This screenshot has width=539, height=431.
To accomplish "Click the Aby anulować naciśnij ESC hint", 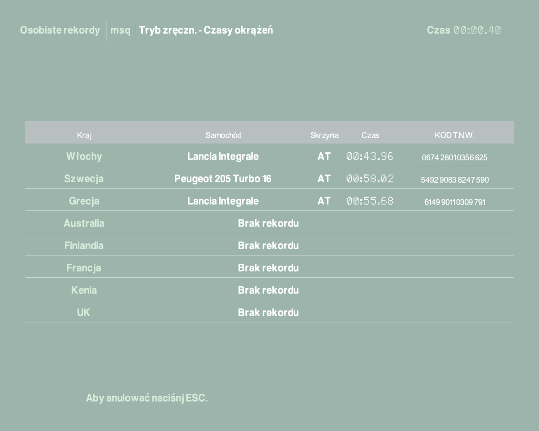I will tap(147, 398).
